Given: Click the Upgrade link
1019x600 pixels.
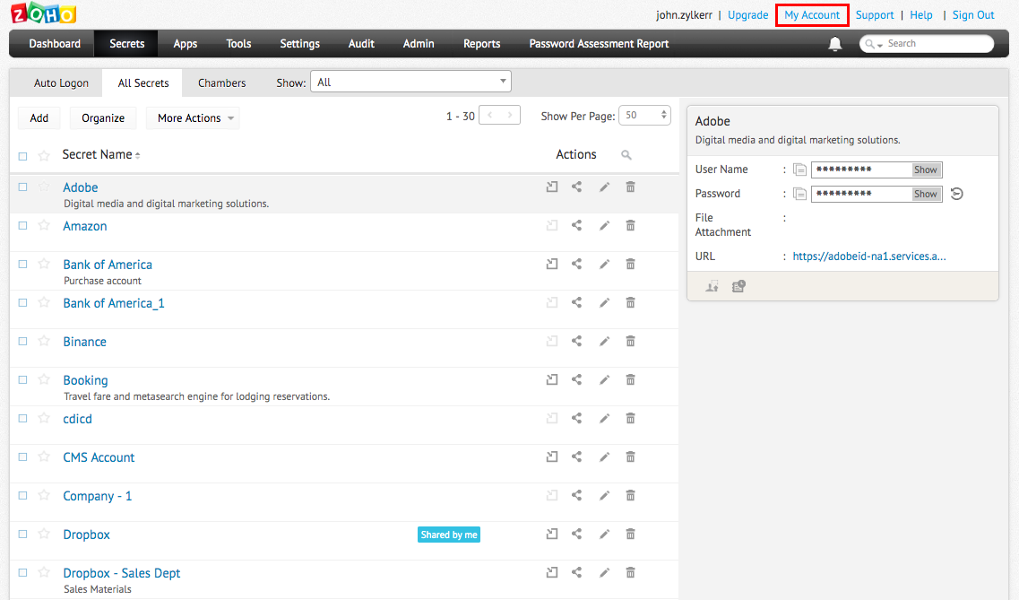Looking at the screenshot, I should coord(748,15).
